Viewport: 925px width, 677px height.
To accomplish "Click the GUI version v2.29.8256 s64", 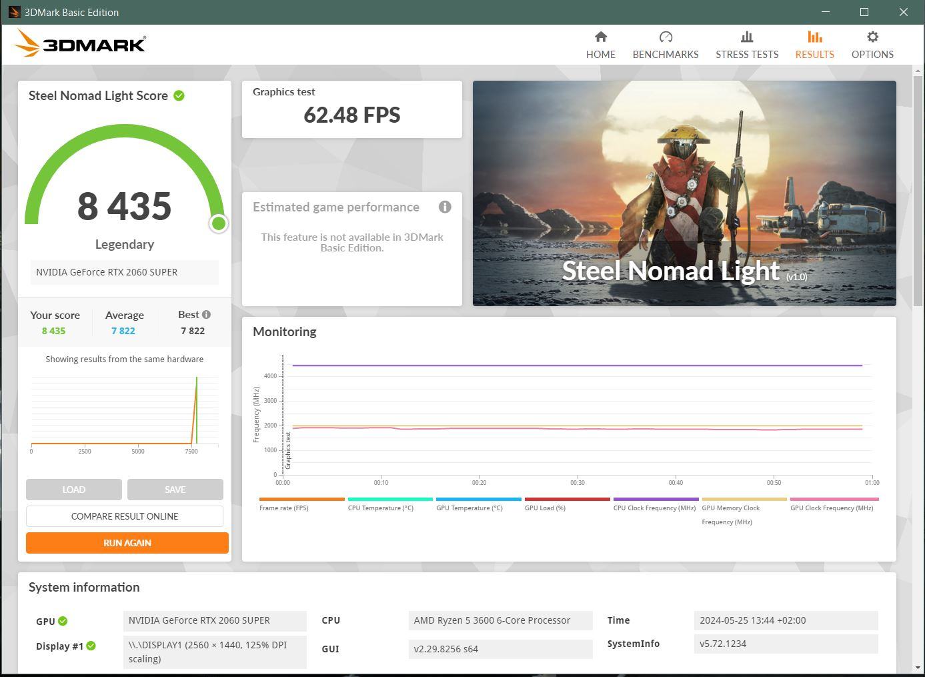I will pos(500,649).
